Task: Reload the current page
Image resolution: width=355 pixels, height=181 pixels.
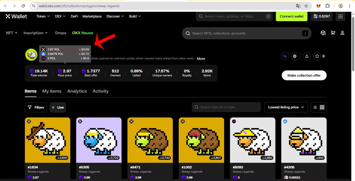Action: click(23, 6)
